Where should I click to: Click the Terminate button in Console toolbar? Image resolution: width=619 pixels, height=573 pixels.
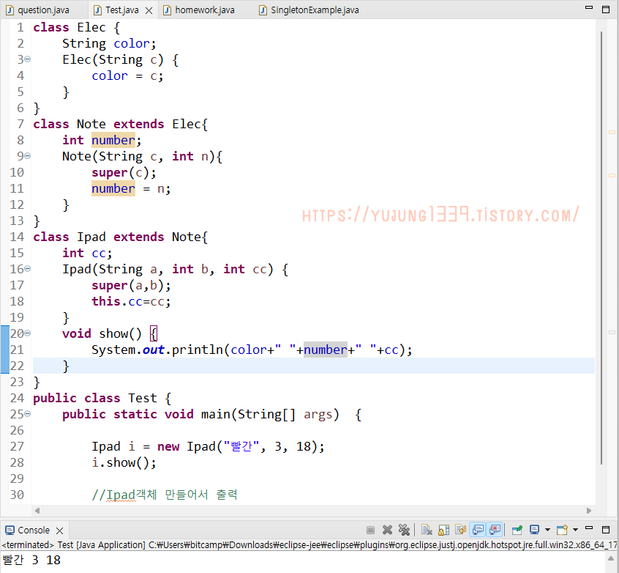(x=370, y=530)
